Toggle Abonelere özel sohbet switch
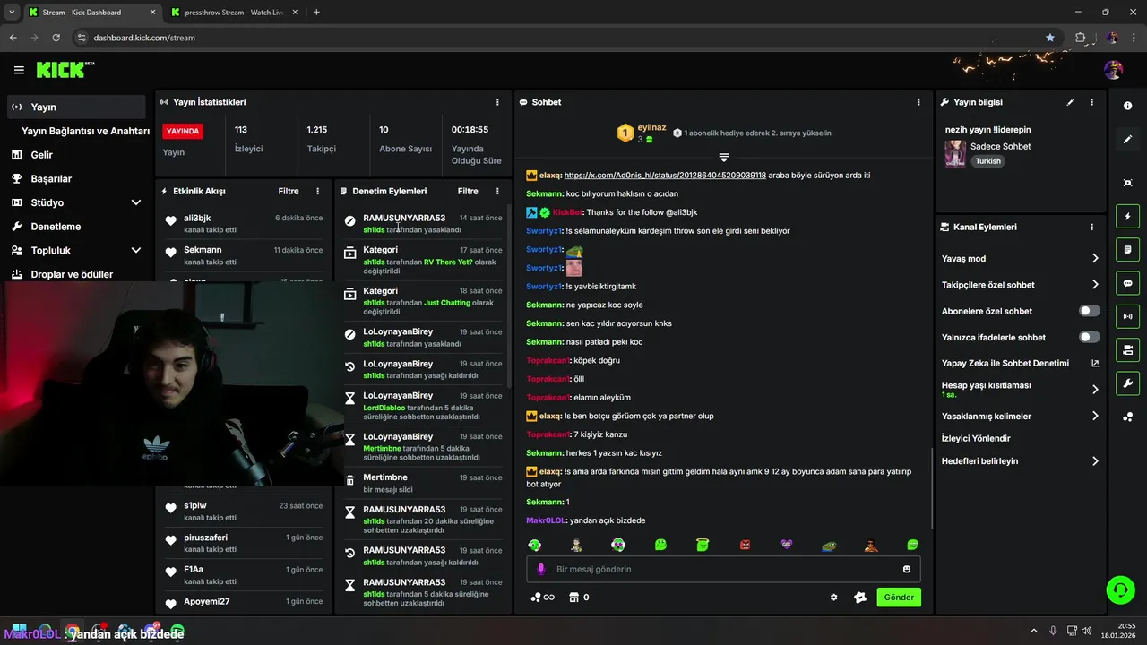Image resolution: width=1147 pixels, height=645 pixels. coord(1089,311)
